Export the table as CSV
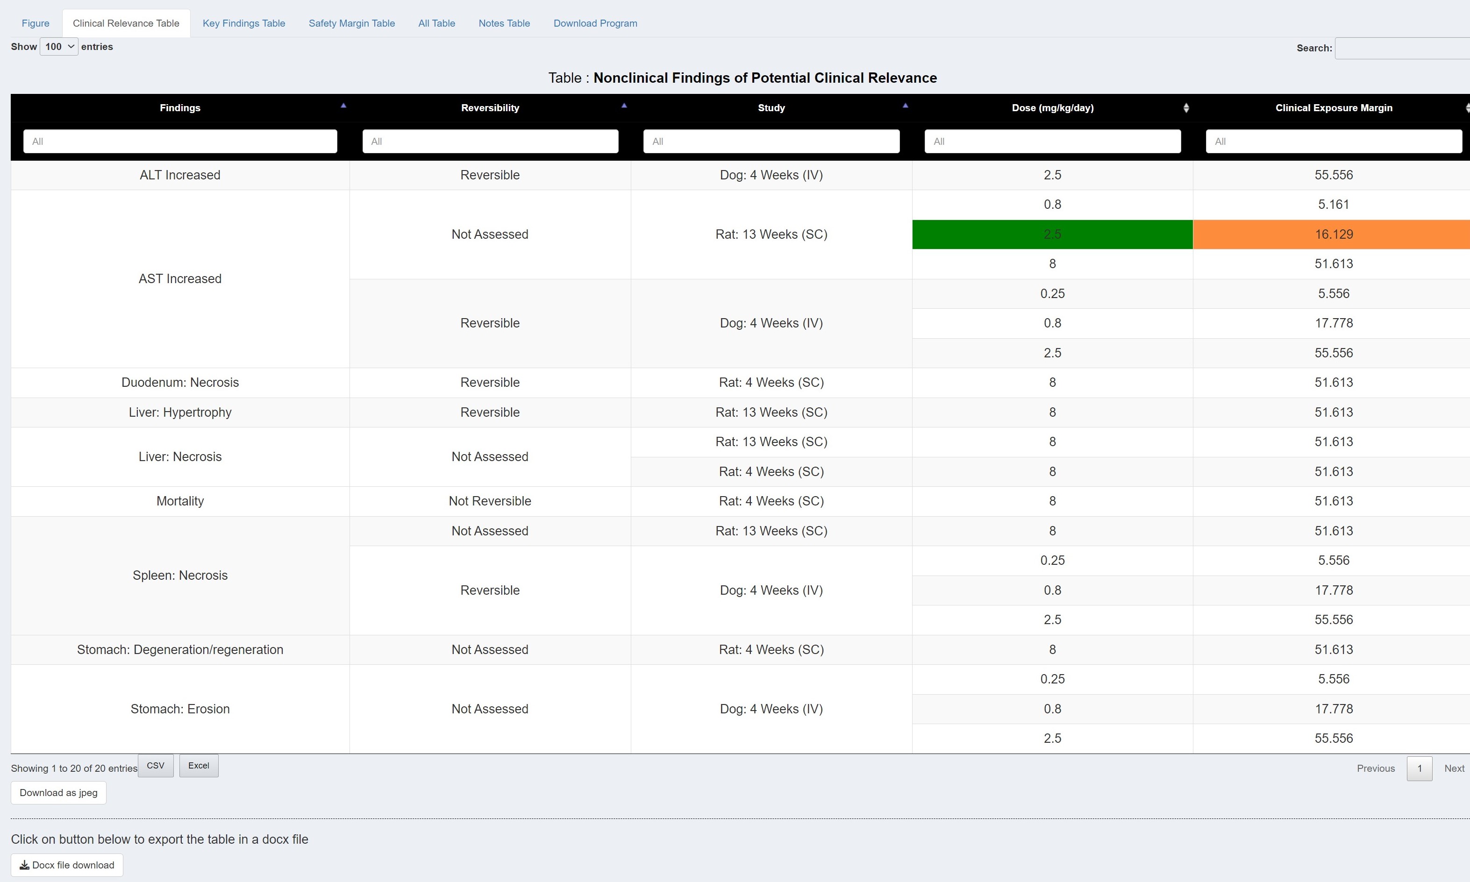The image size is (1470, 882). coord(156,766)
